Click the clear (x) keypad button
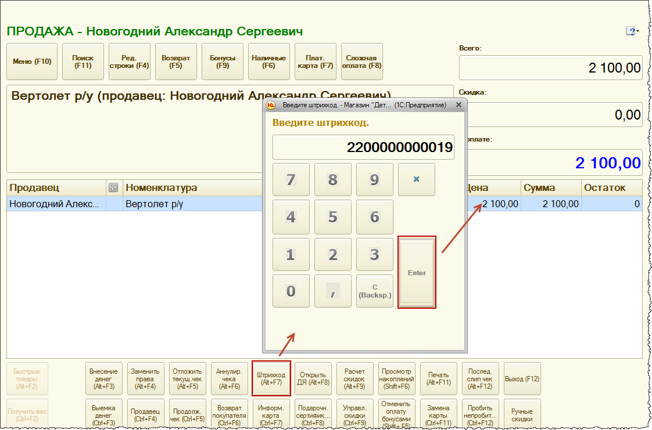 (x=416, y=179)
